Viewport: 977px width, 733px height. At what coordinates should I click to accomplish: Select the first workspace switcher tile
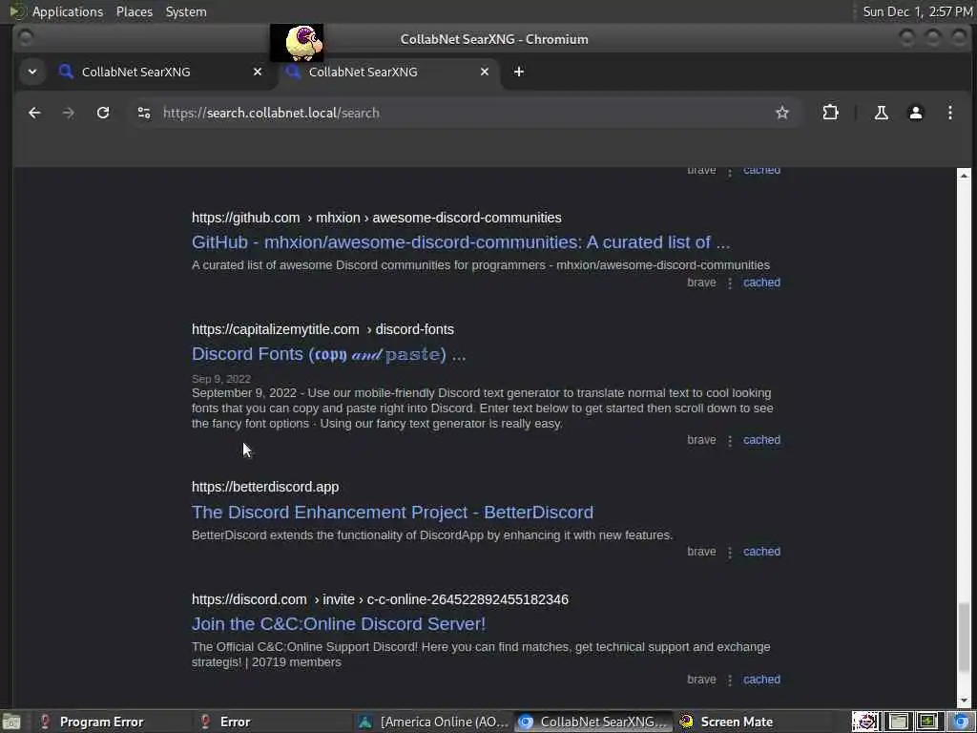[x=865, y=722]
